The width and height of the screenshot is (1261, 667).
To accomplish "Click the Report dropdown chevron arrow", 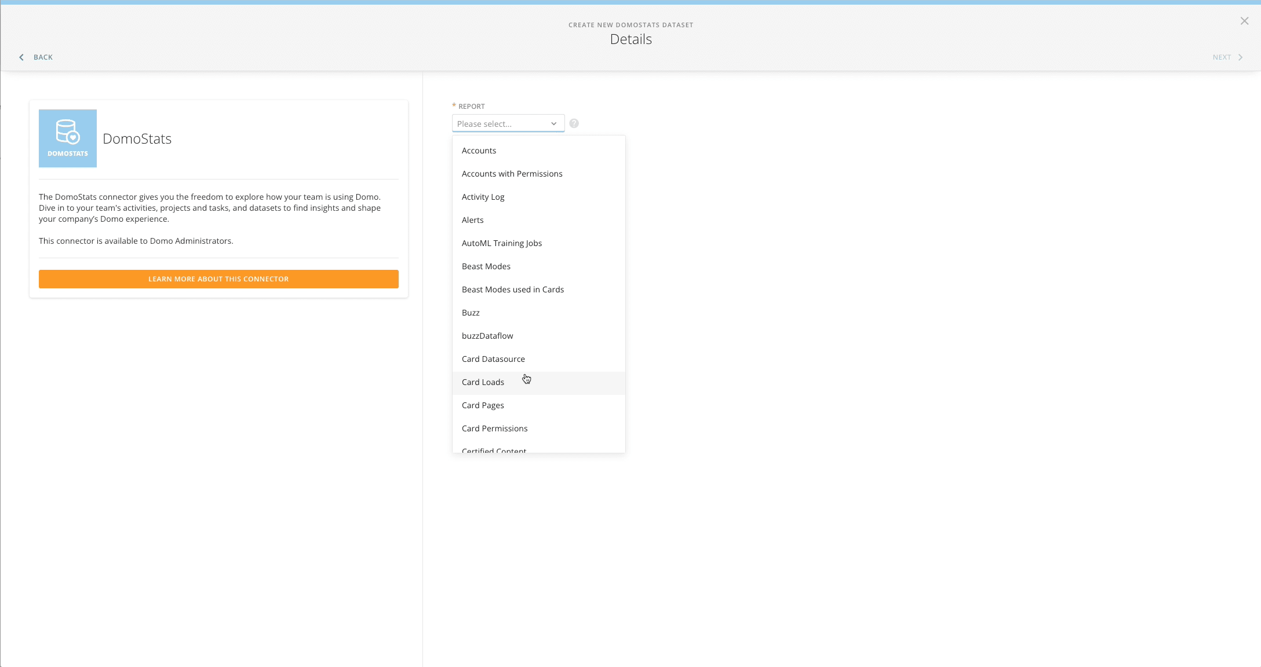I will coord(553,124).
